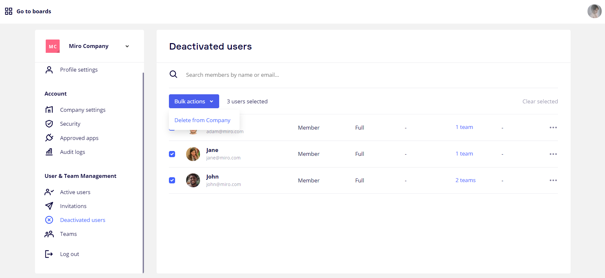Open the three-dot menu for John
The width and height of the screenshot is (605, 278).
tap(553, 180)
